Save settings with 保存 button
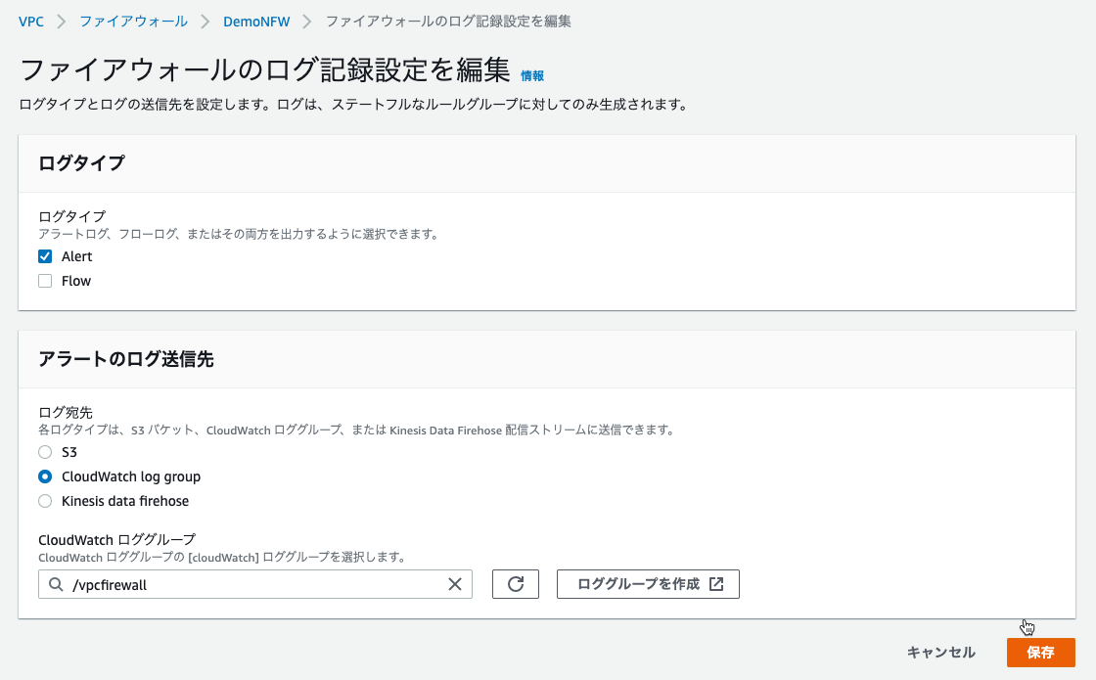The image size is (1096, 680). click(1041, 652)
